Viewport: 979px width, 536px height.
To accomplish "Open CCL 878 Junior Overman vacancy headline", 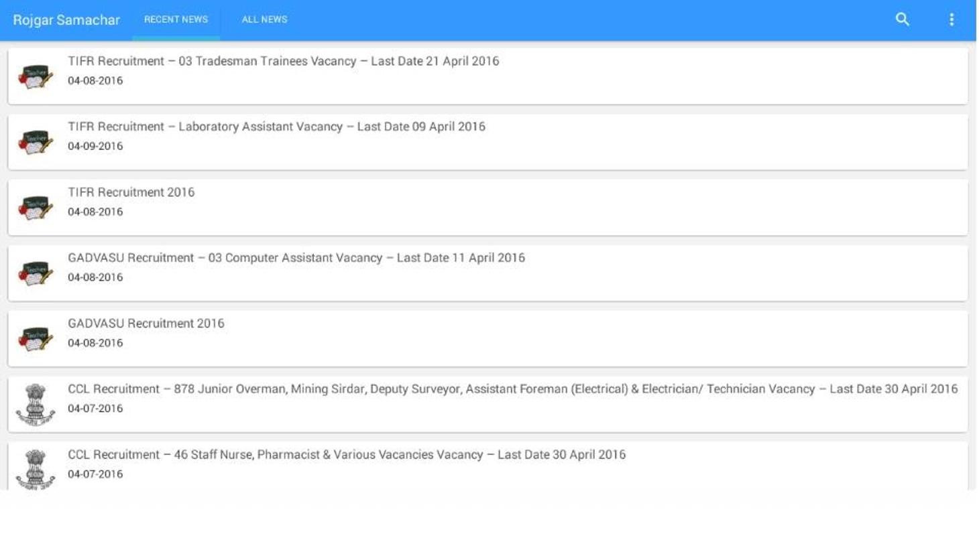I will [x=513, y=389].
